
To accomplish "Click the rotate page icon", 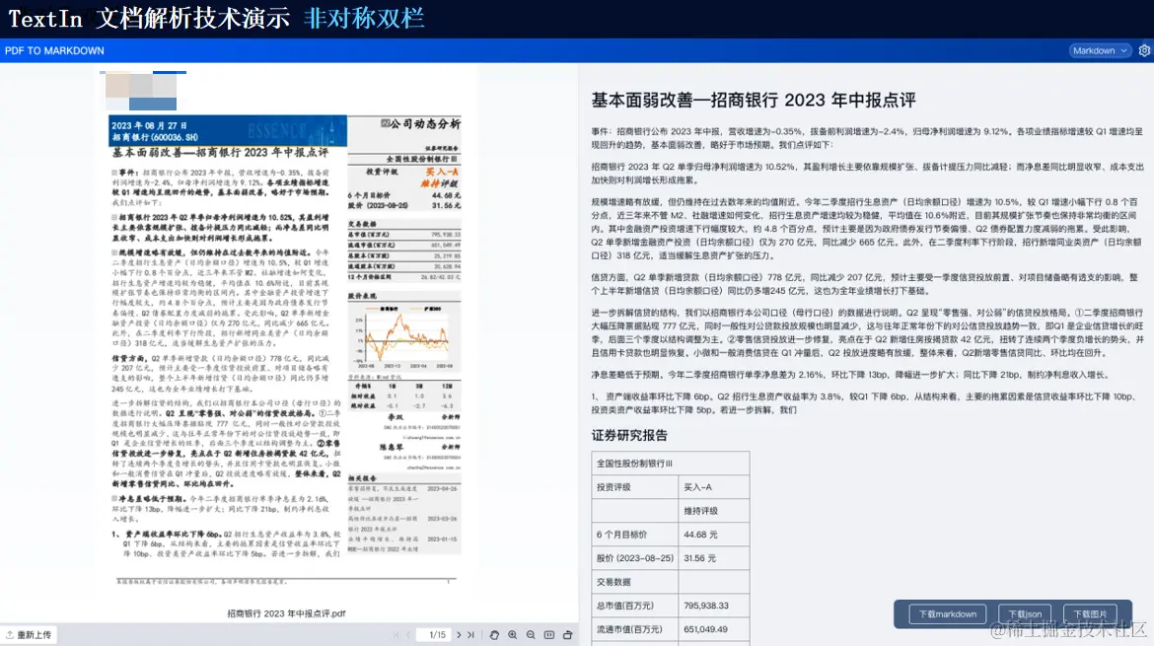I will 567,634.
